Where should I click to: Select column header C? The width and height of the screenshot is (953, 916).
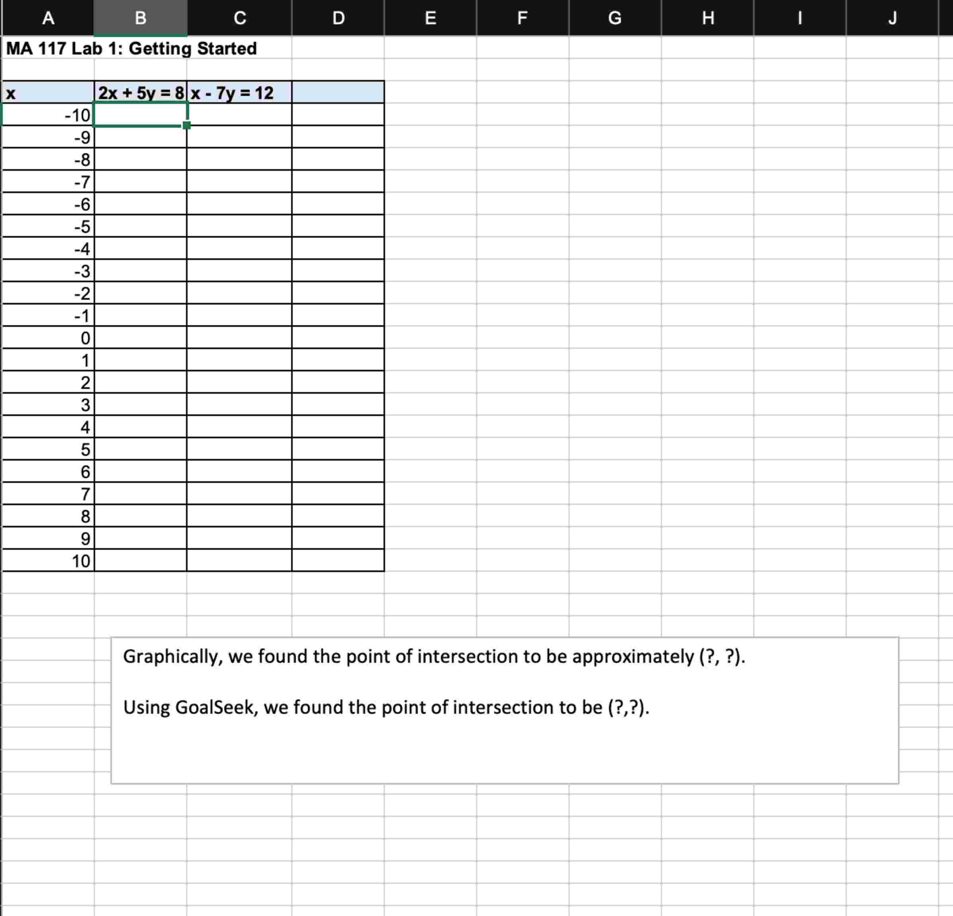point(239,18)
